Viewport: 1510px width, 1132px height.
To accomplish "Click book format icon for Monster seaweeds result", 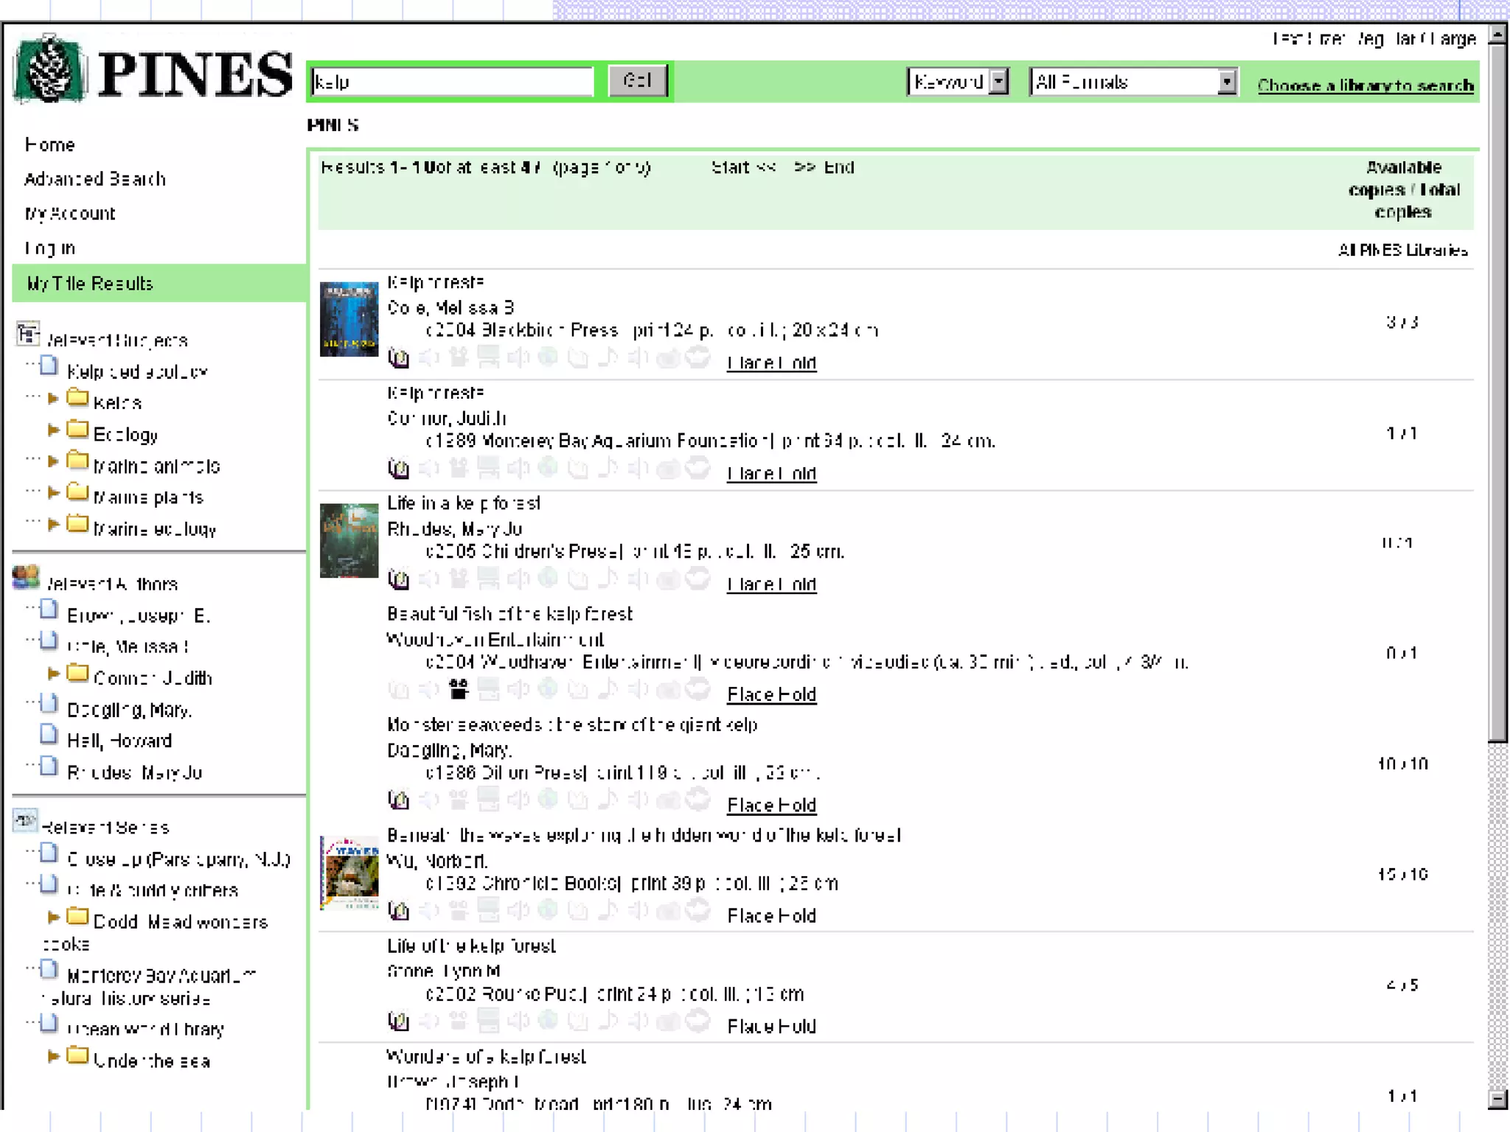I will pyautogui.click(x=398, y=800).
